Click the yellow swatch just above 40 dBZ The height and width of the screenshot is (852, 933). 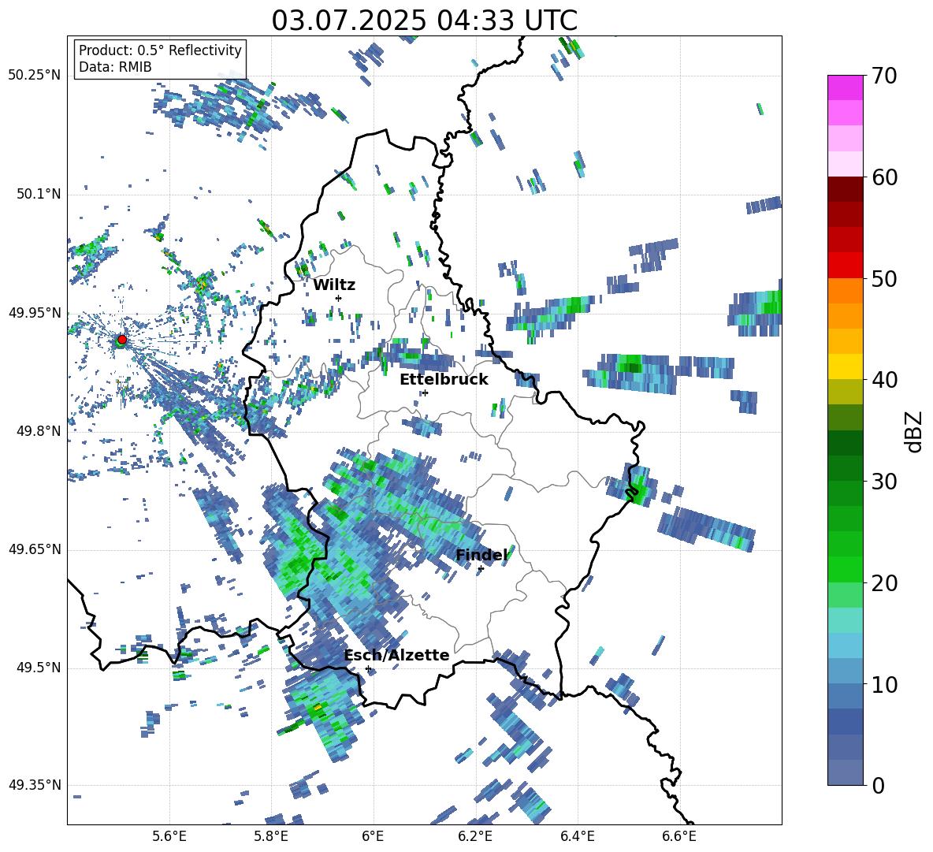(845, 366)
